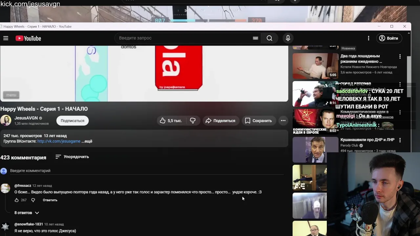Viewport: 420px width, 236px height.
Task: Start voice search with microphone icon
Action: [x=288, y=38]
